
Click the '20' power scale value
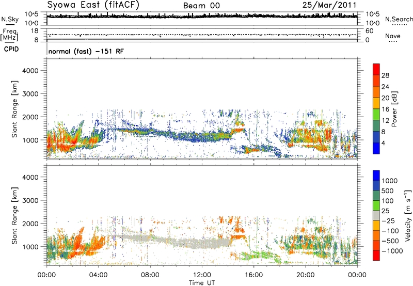click(x=385, y=98)
